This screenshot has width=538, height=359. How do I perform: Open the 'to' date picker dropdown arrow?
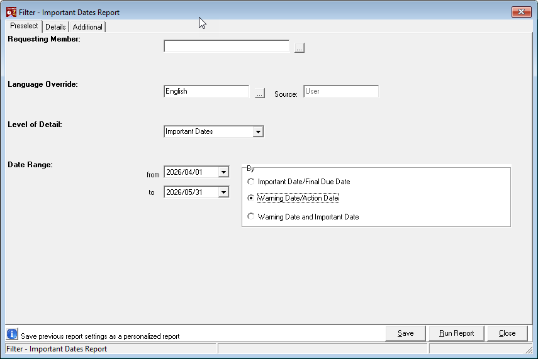click(223, 192)
